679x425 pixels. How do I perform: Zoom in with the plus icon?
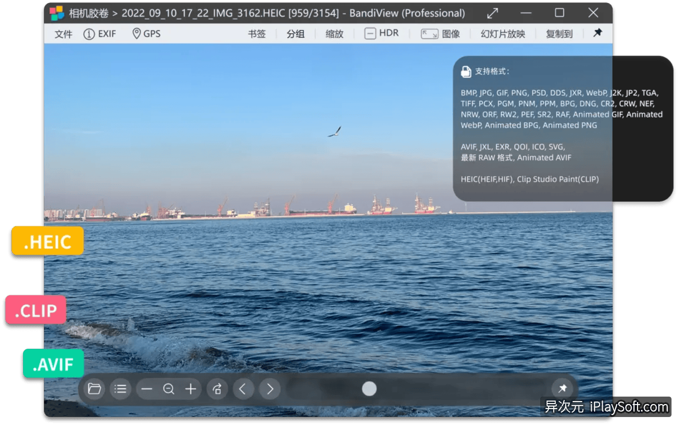pos(190,389)
